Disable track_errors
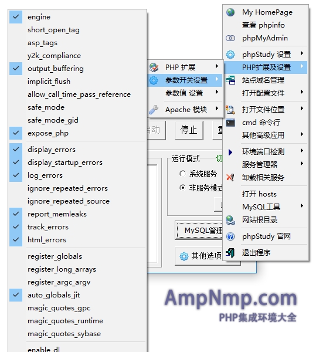This screenshot has width=326, height=352. pyautogui.click(x=77, y=227)
